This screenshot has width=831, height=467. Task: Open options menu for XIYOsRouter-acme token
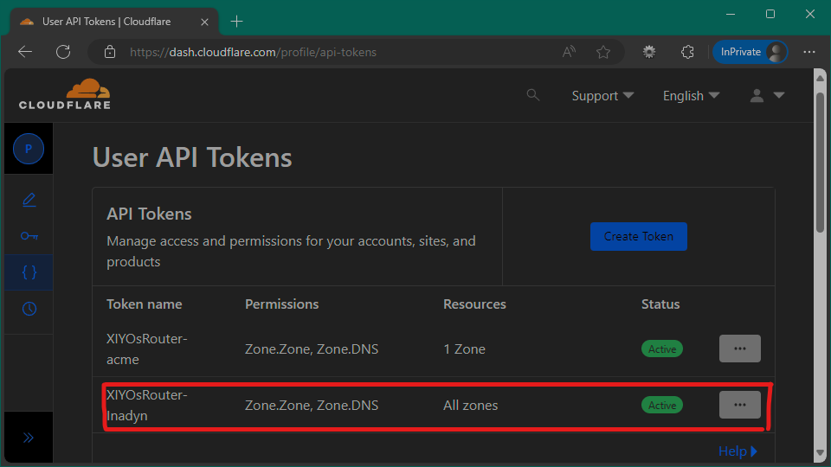pos(739,349)
